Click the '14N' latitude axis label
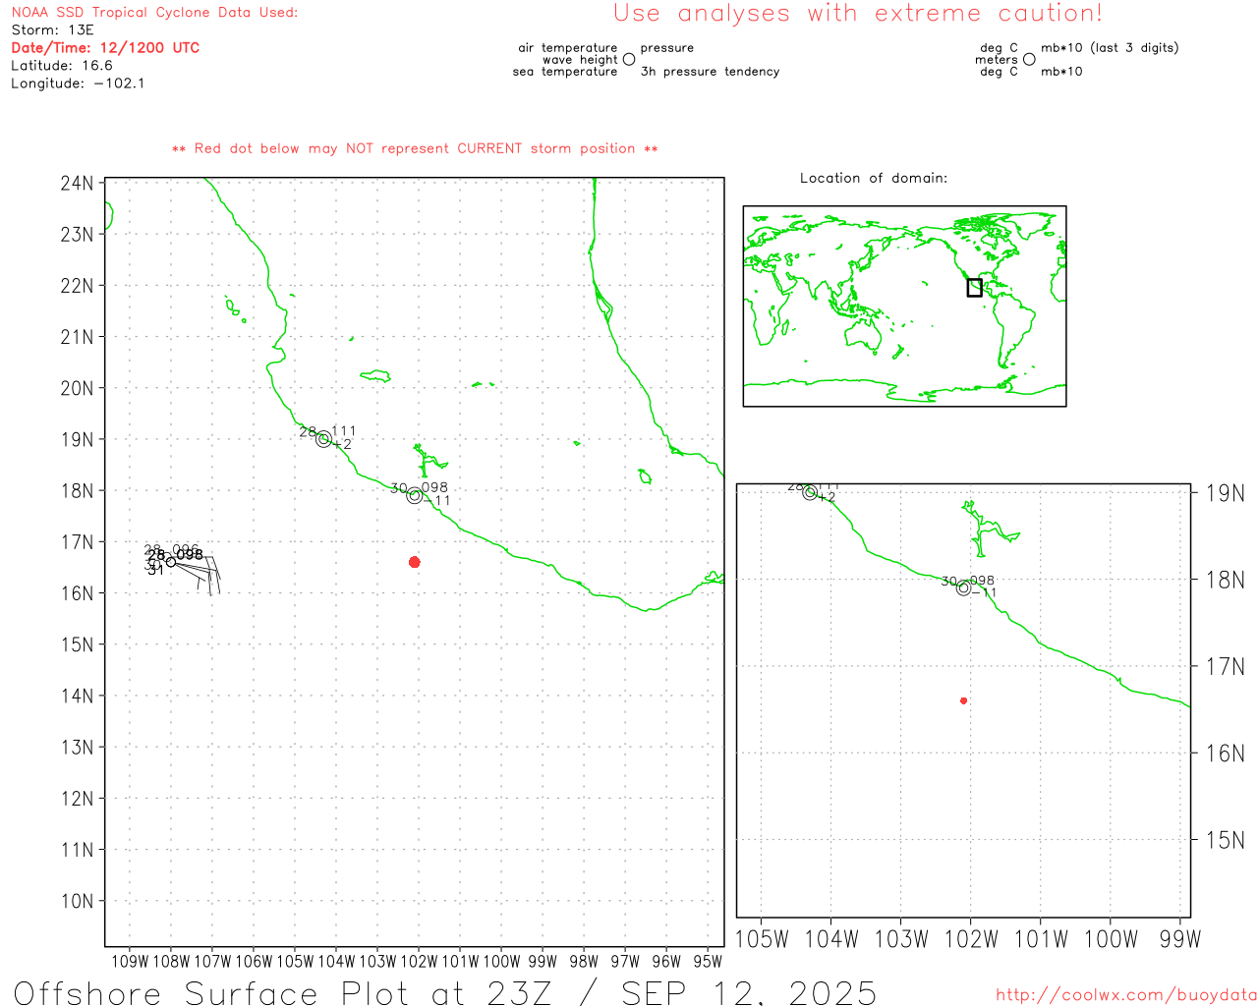The width and height of the screenshot is (1258, 1006). (x=78, y=697)
